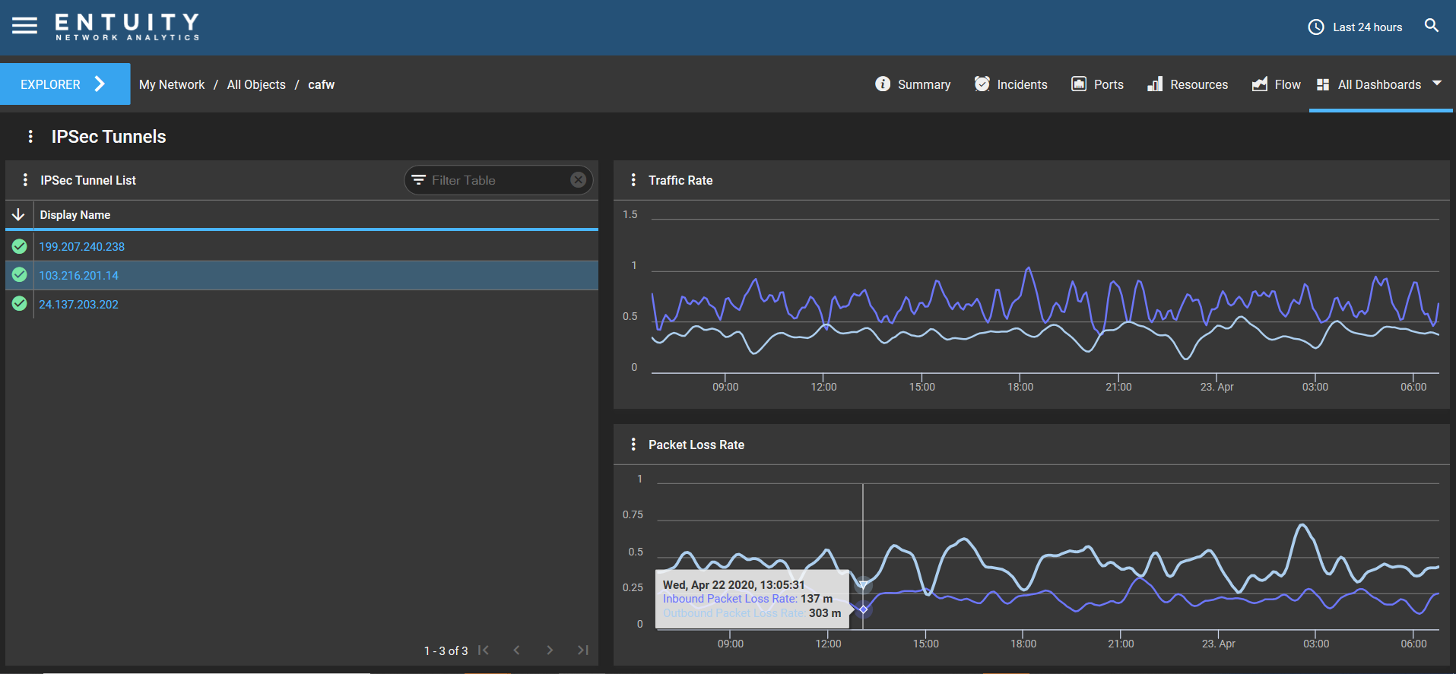Open the Resources tab
Screen dimensions: 1456x674
click(x=1188, y=84)
